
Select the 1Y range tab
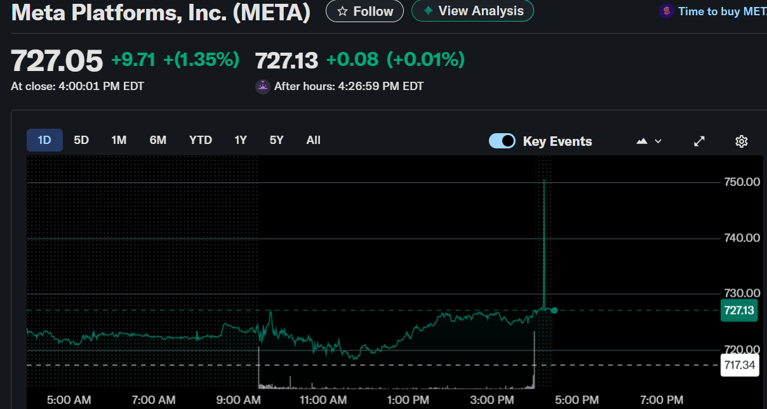241,140
